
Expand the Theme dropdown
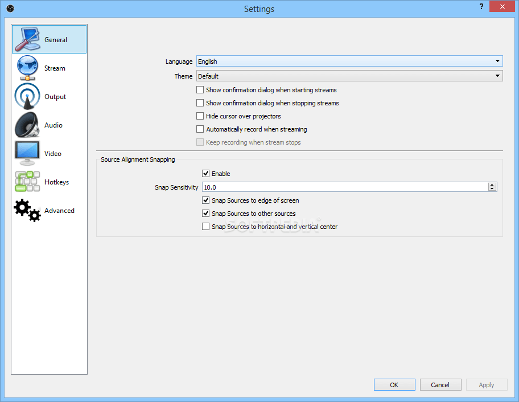tap(349, 76)
